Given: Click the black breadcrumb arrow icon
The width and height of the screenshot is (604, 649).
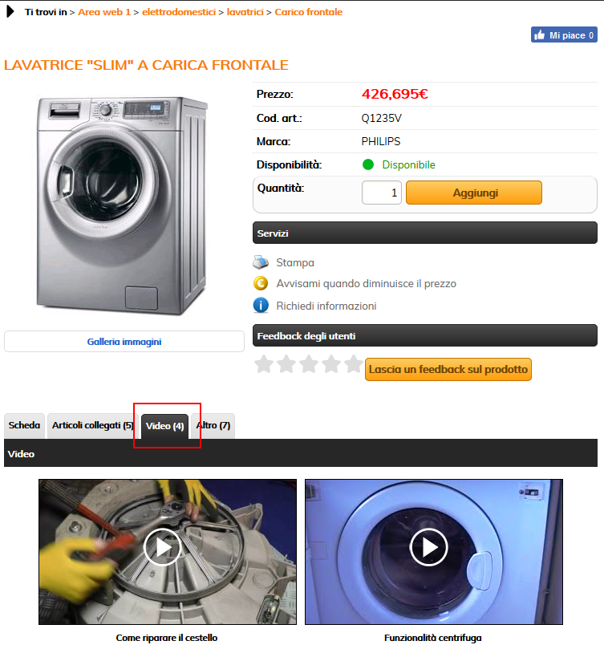Looking at the screenshot, I should coord(10,11).
